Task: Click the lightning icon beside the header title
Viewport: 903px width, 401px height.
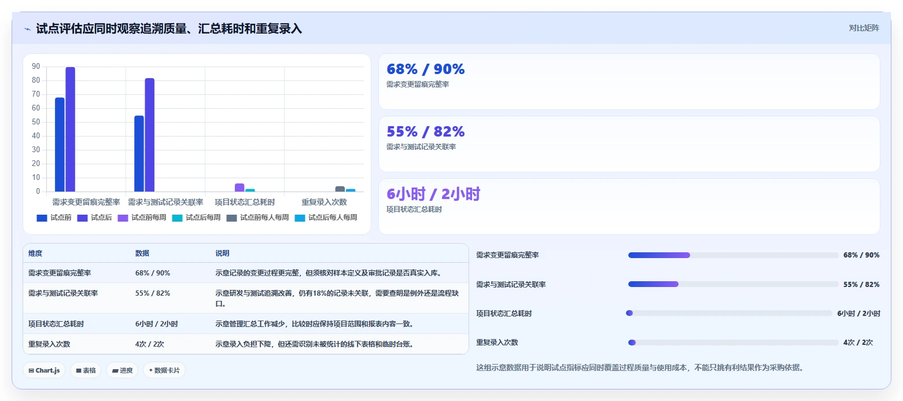Action: click(x=27, y=29)
